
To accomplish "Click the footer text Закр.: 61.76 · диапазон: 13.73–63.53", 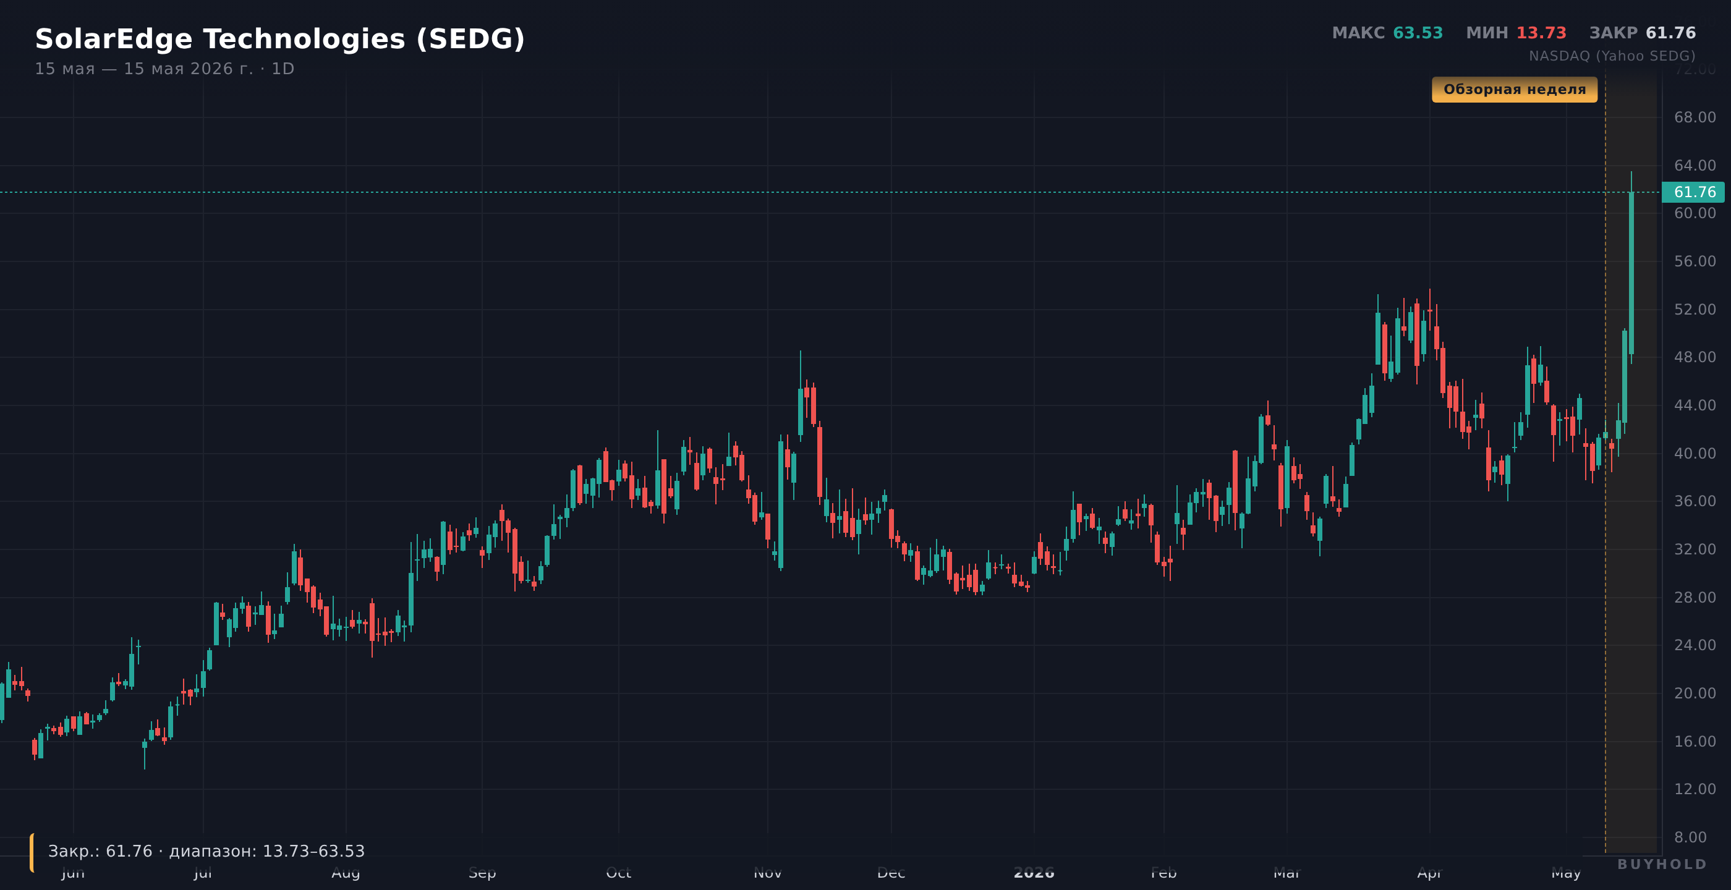I will [206, 851].
